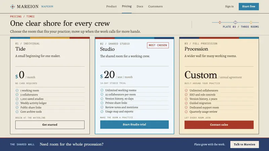Click the Greek ΜΑΡΕΙΟΝ label
This screenshot has height=151, width=269.
coord(47,6)
